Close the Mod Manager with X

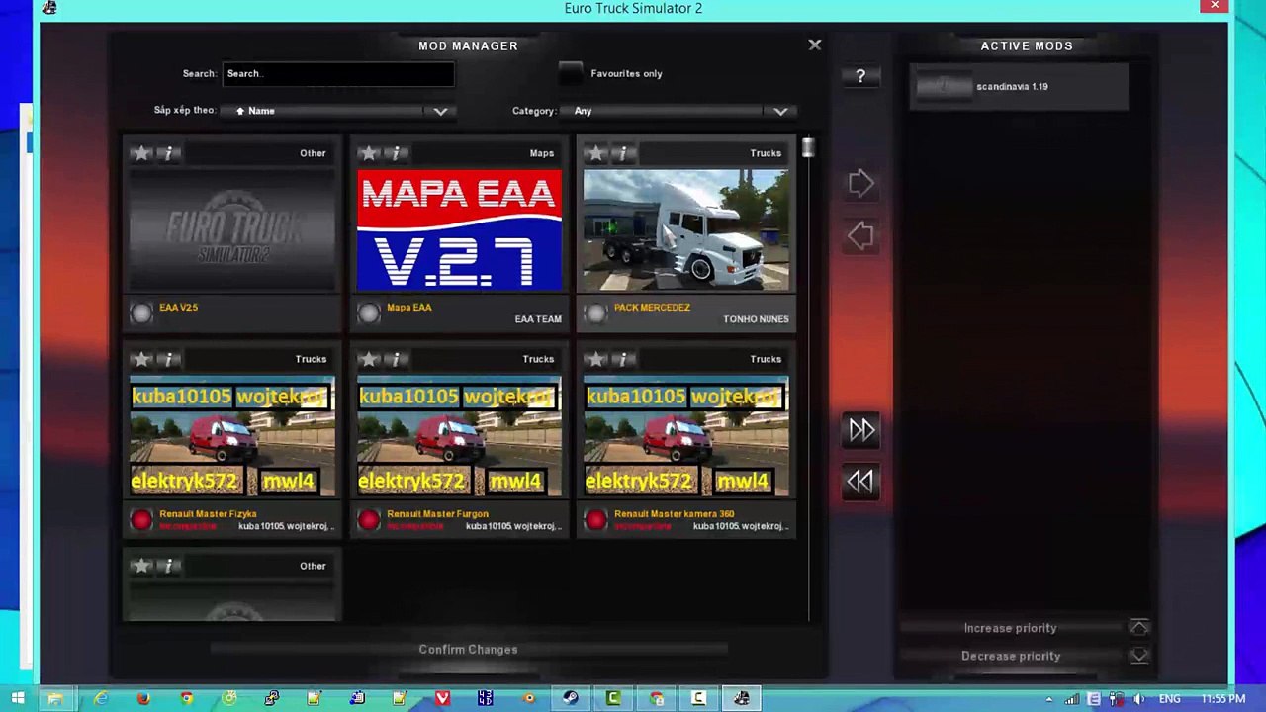(x=814, y=44)
